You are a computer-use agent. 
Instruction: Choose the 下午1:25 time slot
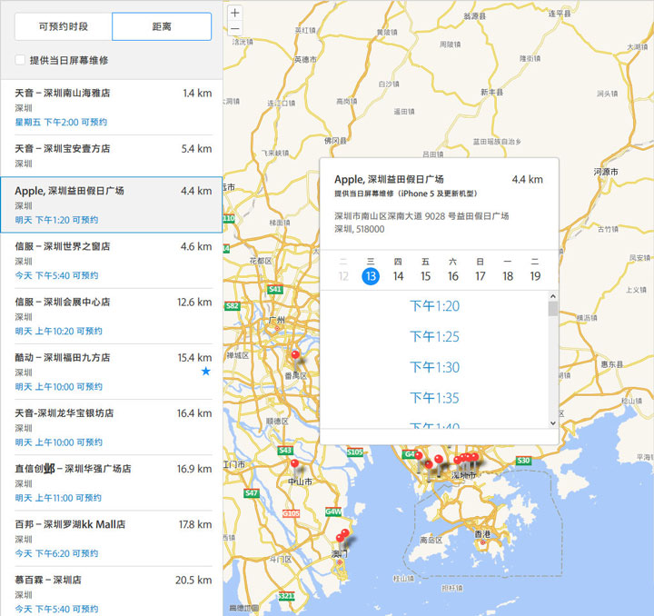434,336
